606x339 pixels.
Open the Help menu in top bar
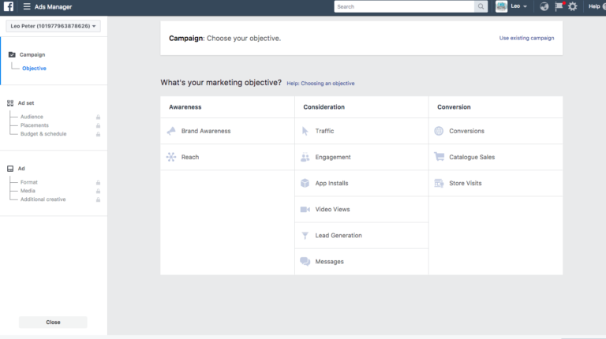tap(594, 6)
